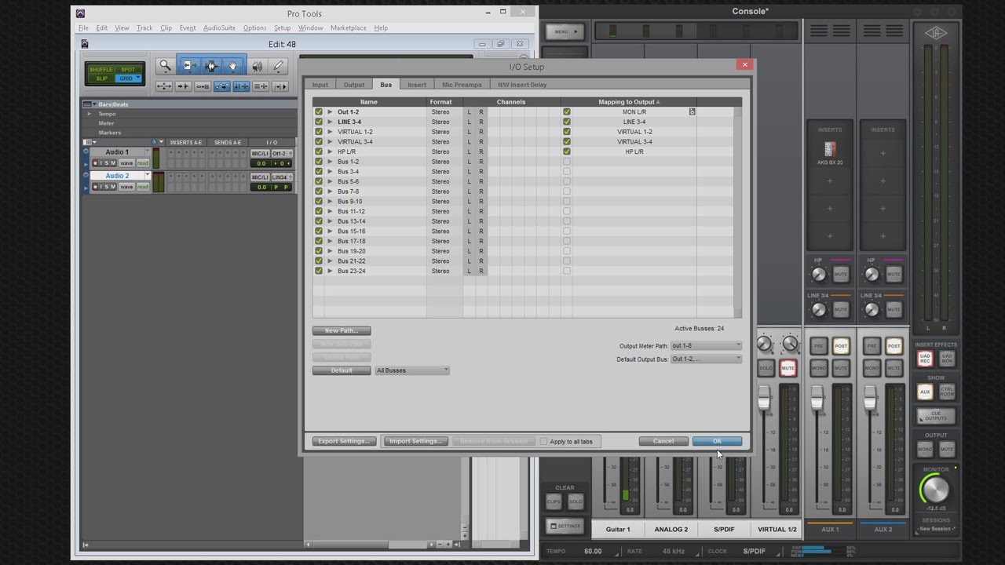Enable SLIP edit mode
This screenshot has height=565, width=1005.
click(x=101, y=78)
